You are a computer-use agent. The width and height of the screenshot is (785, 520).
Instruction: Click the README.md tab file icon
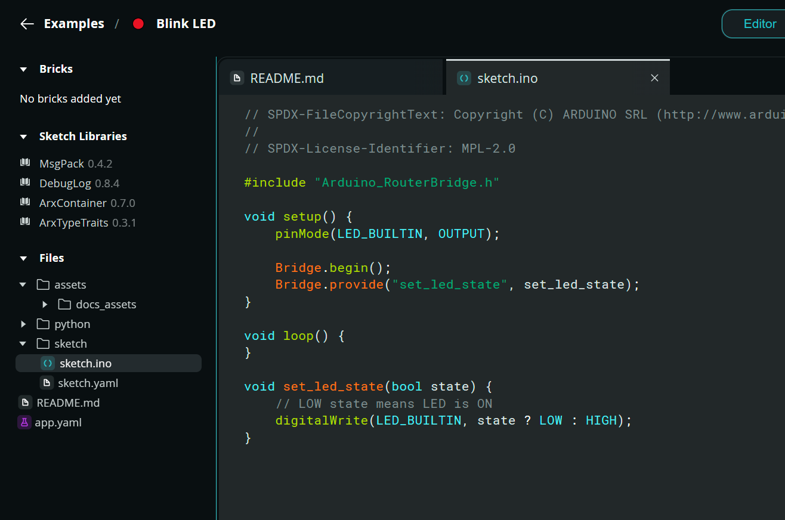[x=237, y=78]
